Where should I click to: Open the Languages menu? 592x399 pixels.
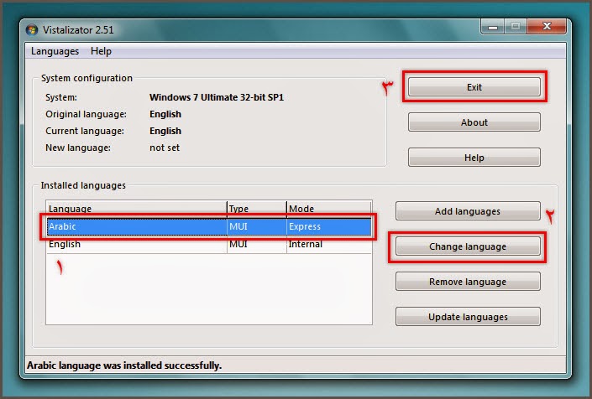[x=55, y=51]
